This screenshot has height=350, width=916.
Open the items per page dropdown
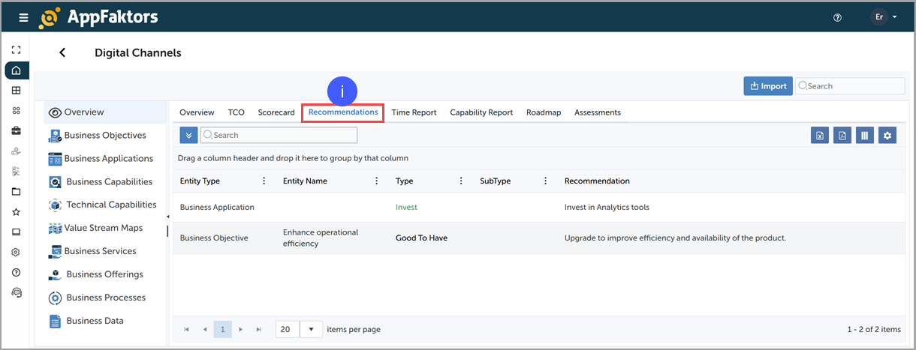(311, 330)
